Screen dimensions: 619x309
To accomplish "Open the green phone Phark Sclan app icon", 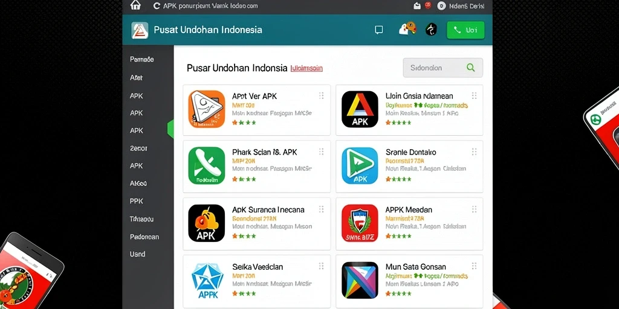I will [207, 165].
